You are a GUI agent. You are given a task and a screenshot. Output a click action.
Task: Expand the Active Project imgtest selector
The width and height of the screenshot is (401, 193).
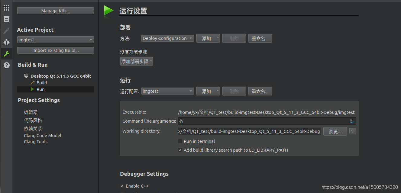[x=55, y=40]
